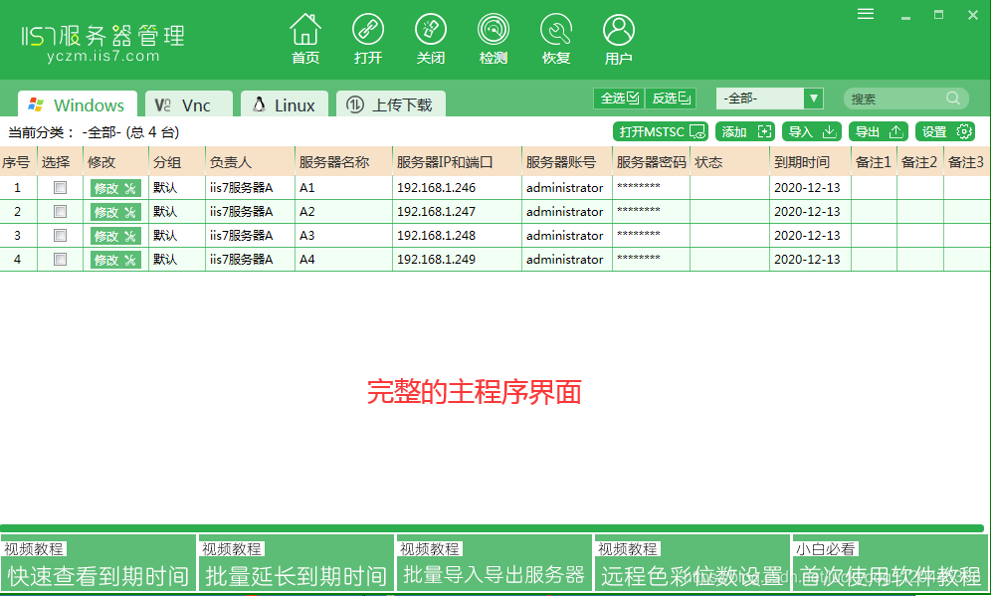Screen dimensions: 991x596
Task: Switch to the Linux tab
Action: [285, 104]
